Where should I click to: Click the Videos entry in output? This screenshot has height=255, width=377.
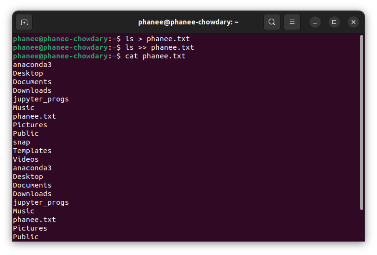pos(26,159)
